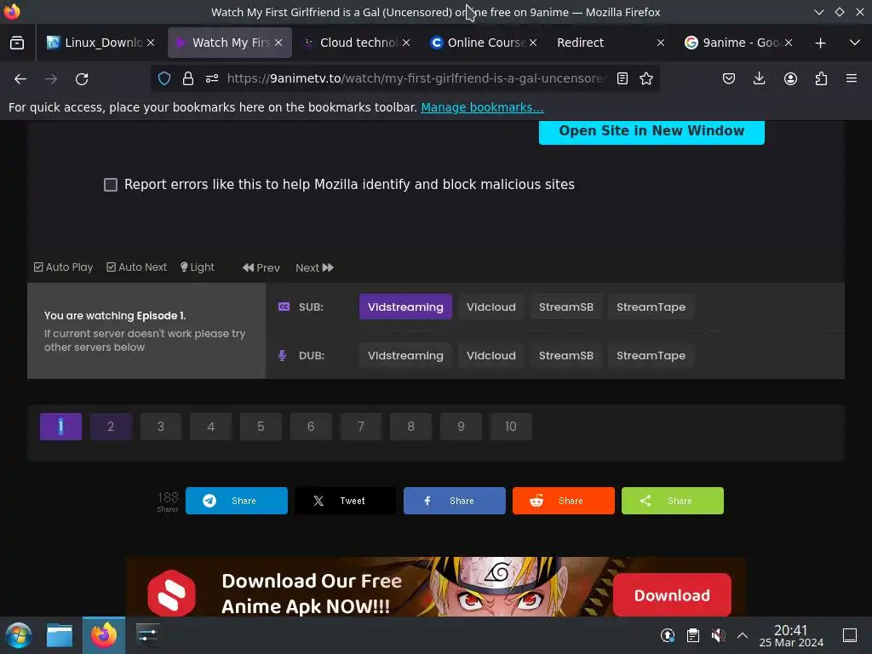Open the start menu in taskbar

(x=19, y=635)
